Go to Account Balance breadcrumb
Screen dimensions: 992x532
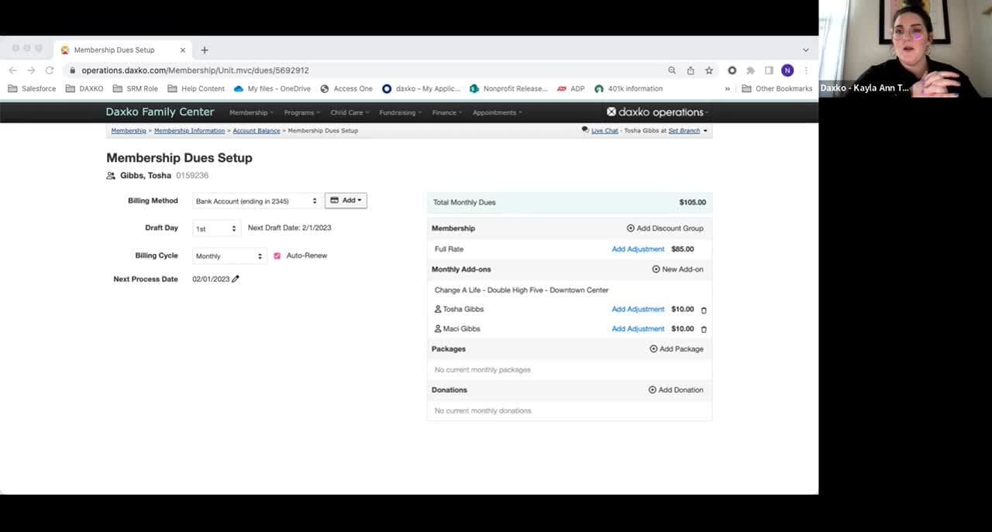click(257, 131)
